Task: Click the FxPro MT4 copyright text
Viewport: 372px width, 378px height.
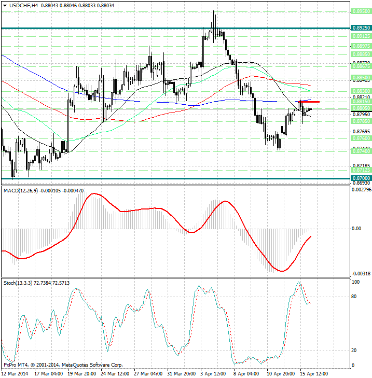Action: pyautogui.click(x=63, y=365)
